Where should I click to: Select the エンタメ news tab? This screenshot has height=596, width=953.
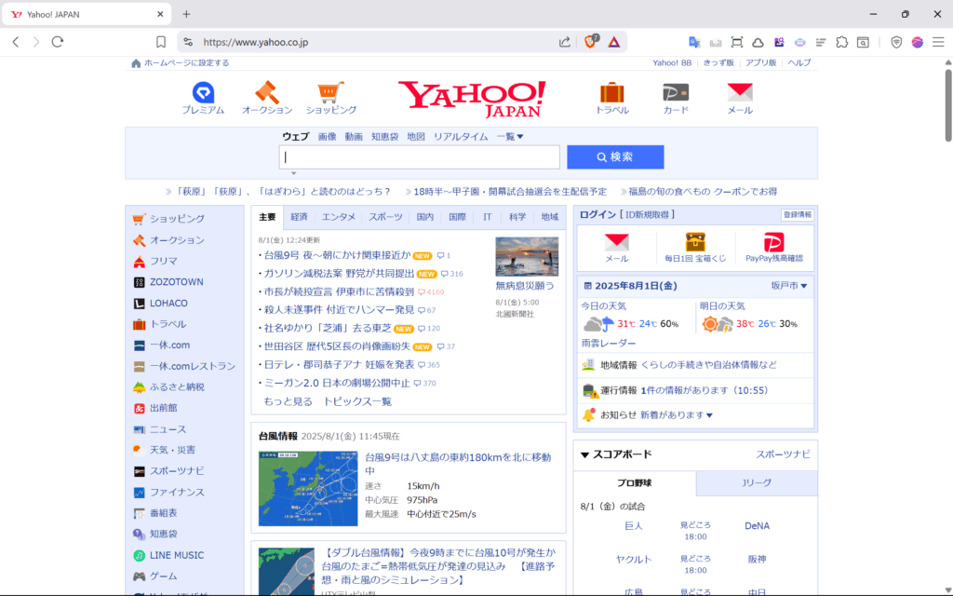tap(339, 217)
